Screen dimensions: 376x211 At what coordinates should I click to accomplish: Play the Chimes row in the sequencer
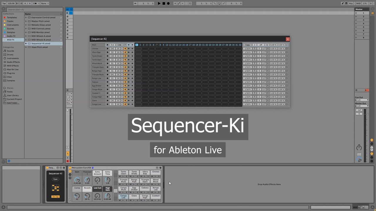click(x=108, y=49)
